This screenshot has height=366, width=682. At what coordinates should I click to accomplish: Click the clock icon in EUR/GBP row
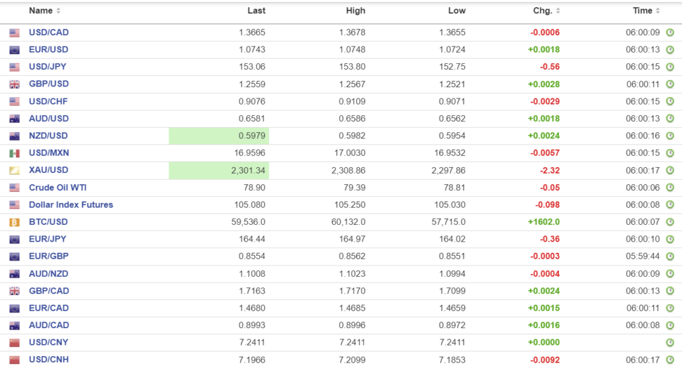(x=670, y=257)
